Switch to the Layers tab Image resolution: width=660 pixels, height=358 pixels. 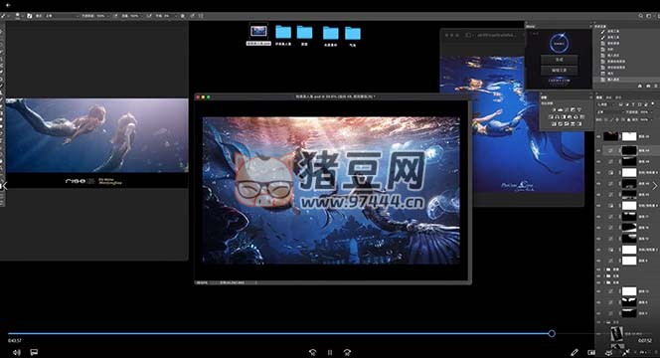[599, 97]
